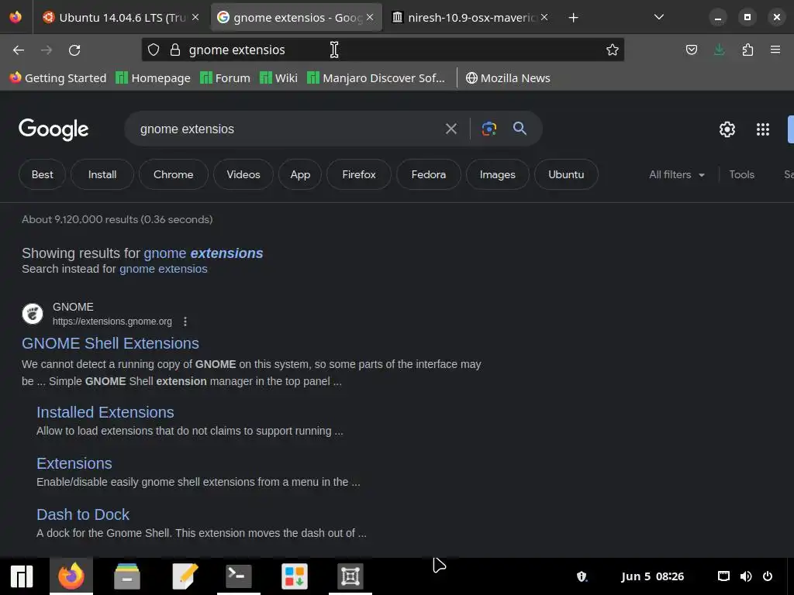Image resolution: width=794 pixels, height=595 pixels.
Task: Click the Google magnifier search button
Action: point(520,129)
